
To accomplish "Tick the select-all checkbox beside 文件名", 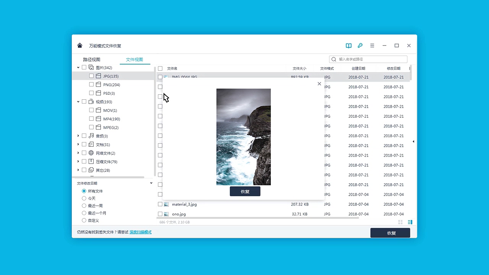I will pyautogui.click(x=160, y=68).
